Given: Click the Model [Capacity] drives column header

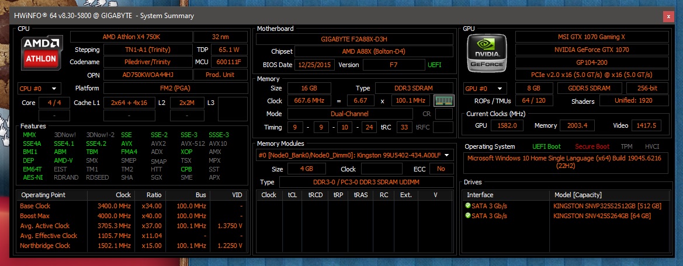Looking at the screenshot, I should pos(577,195).
